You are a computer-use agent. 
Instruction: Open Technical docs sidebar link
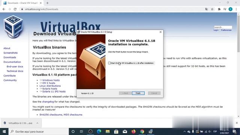15,71
